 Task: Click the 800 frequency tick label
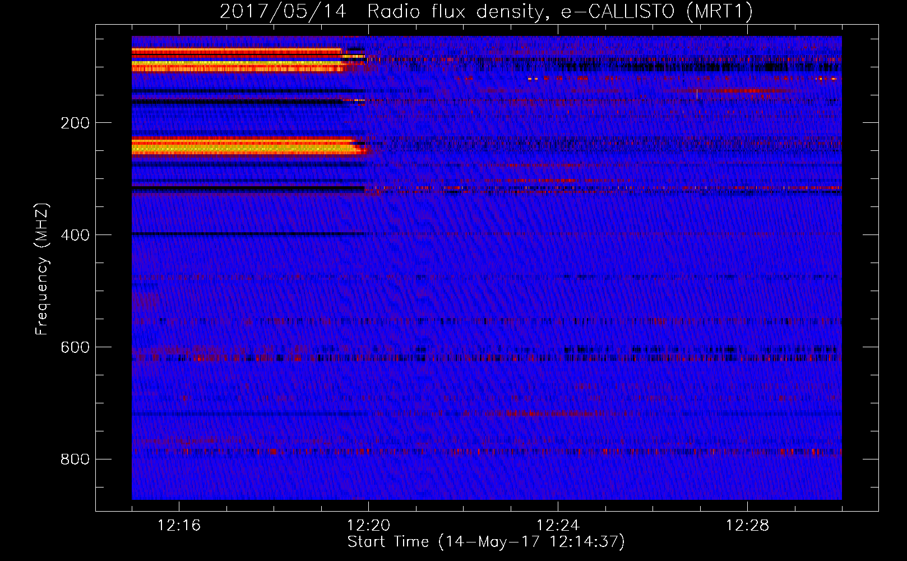(75, 459)
